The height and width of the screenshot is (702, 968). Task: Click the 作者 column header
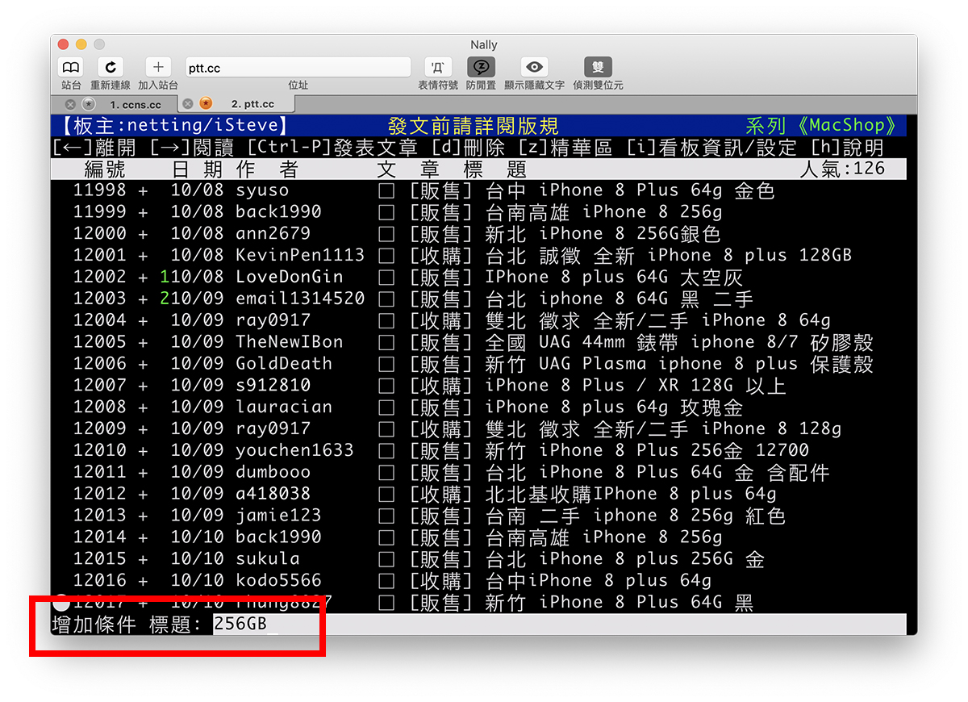point(267,169)
